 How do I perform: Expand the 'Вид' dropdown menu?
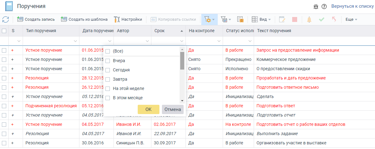[261, 19]
